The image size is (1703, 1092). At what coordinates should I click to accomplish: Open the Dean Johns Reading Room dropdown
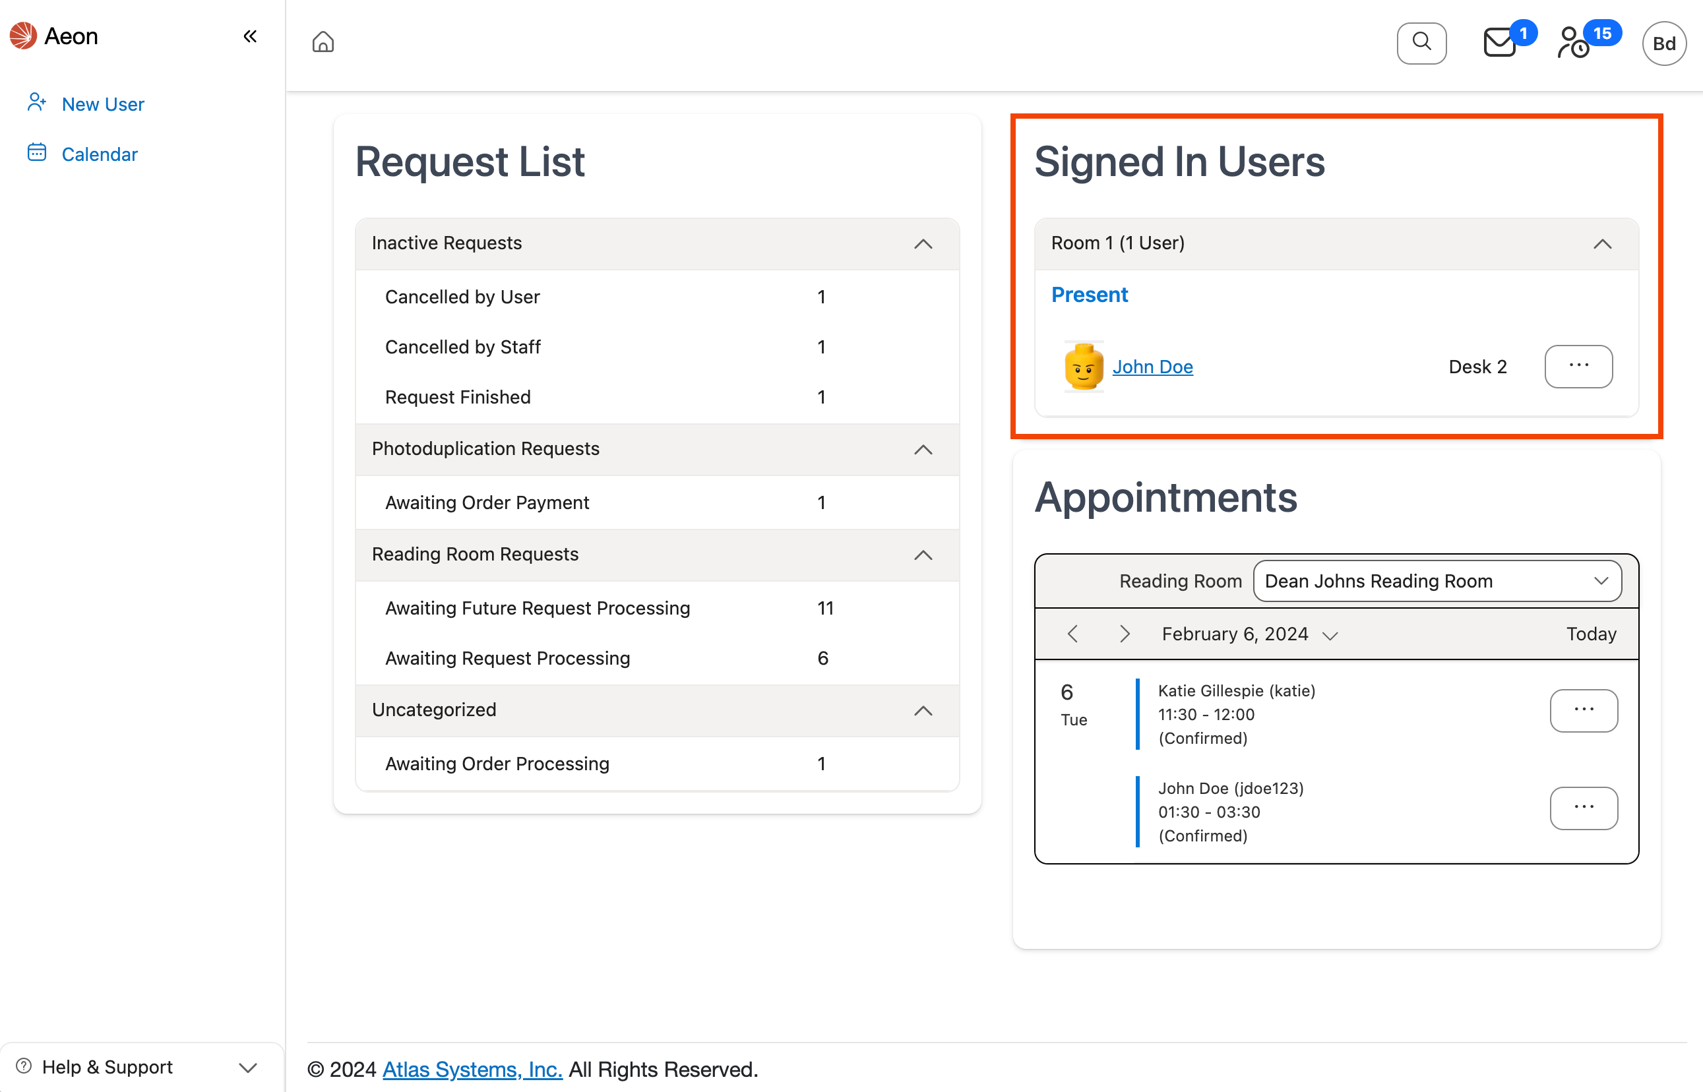[1437, 582]
